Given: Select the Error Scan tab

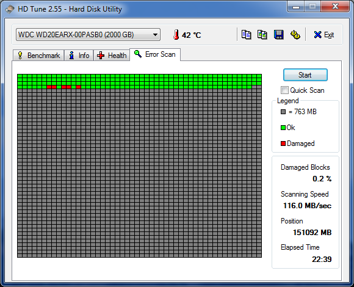Looking at the screenshot, I should pos(155,54).
